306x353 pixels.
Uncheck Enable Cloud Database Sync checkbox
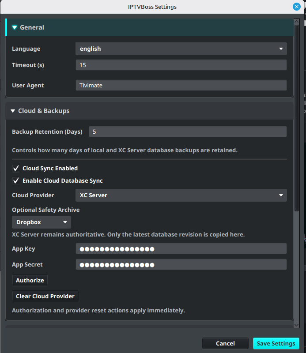click(x=16, y=180)
